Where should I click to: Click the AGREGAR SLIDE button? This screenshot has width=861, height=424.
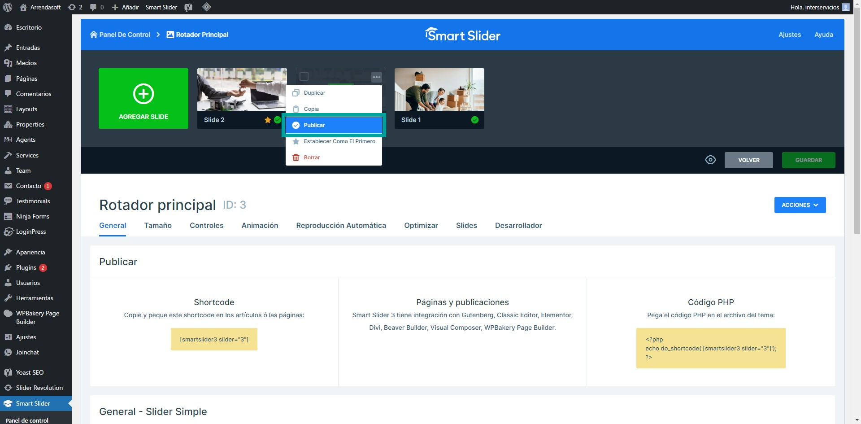pyautogui.click(x=143, y=98)
